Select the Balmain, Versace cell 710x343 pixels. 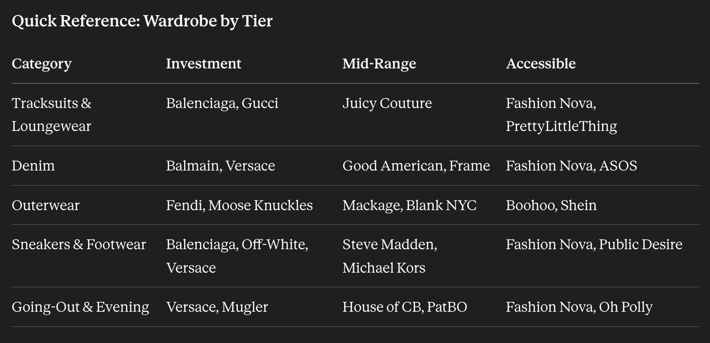221,166
